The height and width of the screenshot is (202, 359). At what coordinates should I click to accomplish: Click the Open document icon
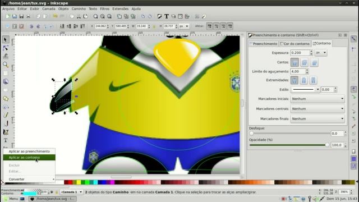(x=15, y=16)
